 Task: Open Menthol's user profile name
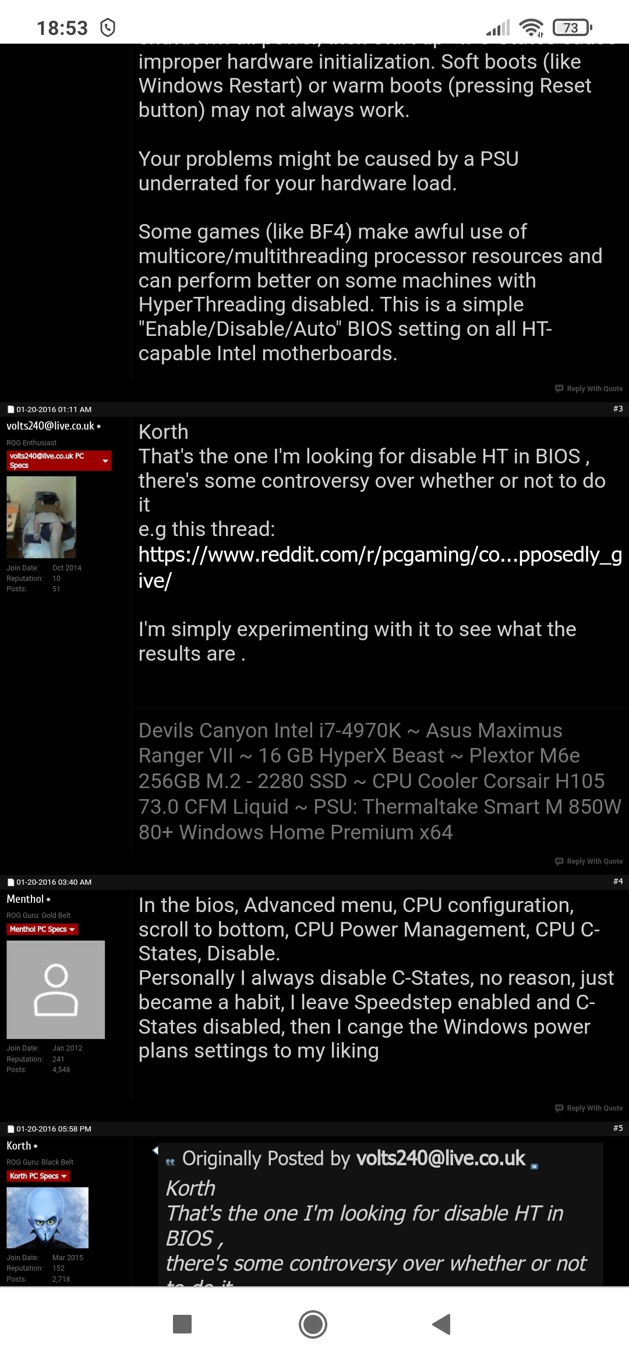point(25,899)
